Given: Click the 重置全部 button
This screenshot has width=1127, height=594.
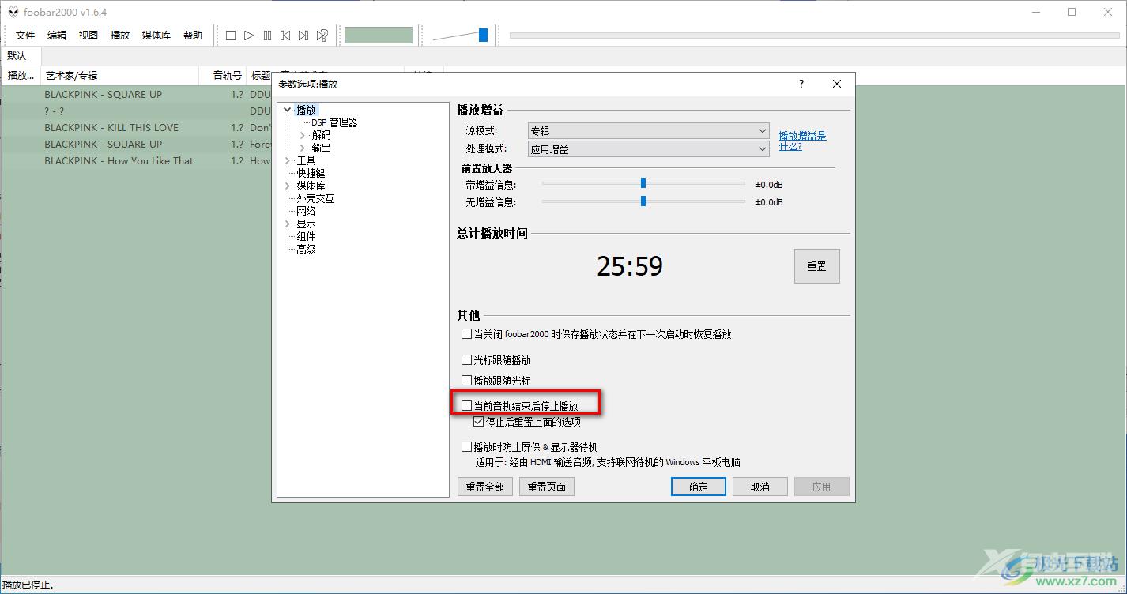Looking at the screenshot, I should coord(484,487).
